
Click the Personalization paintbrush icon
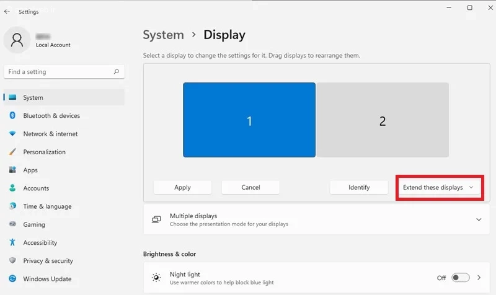12,152
